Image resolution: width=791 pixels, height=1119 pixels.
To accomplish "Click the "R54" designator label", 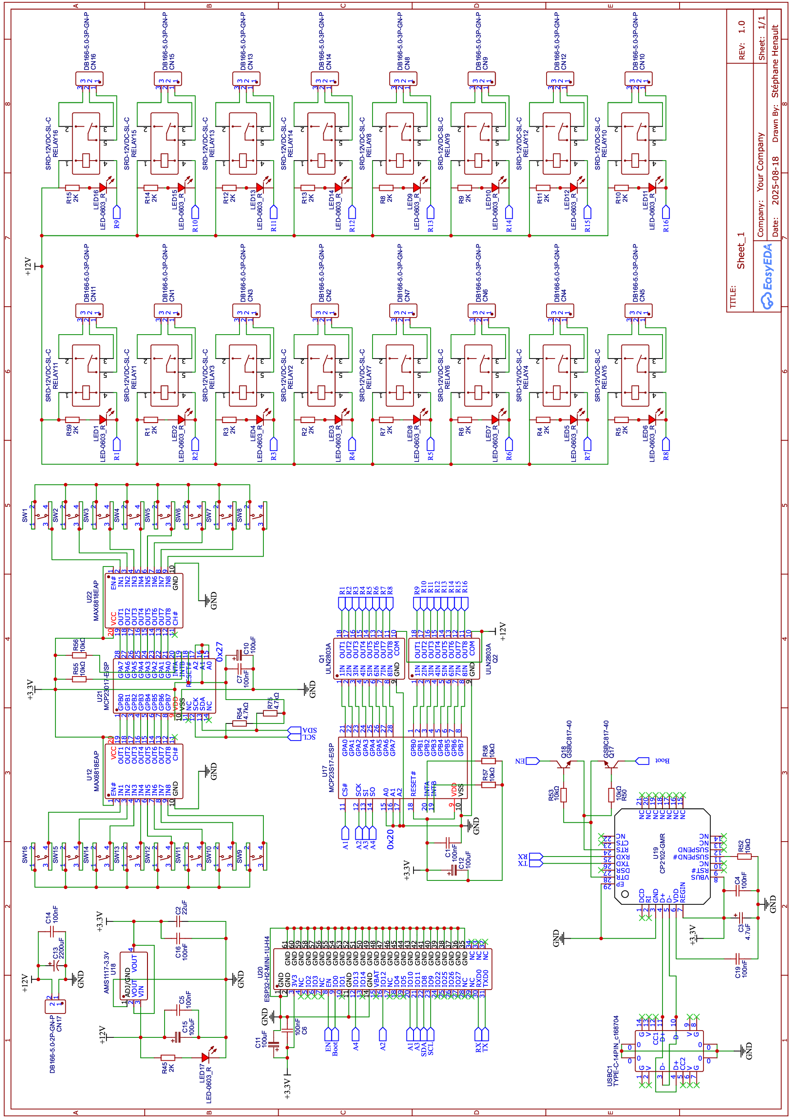I will (x=239, y=713).
